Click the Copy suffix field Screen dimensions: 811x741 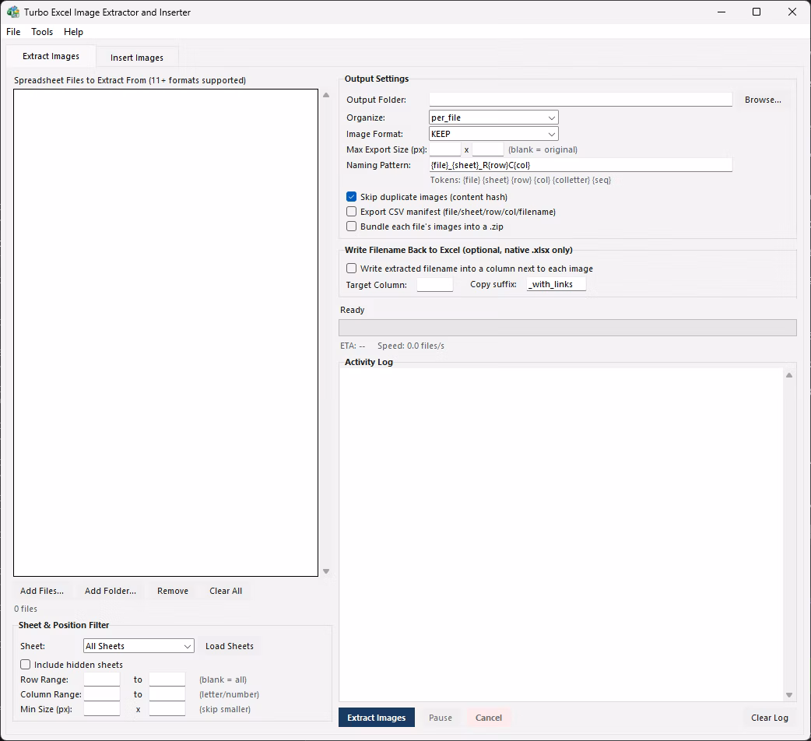(x=556, y=284)
